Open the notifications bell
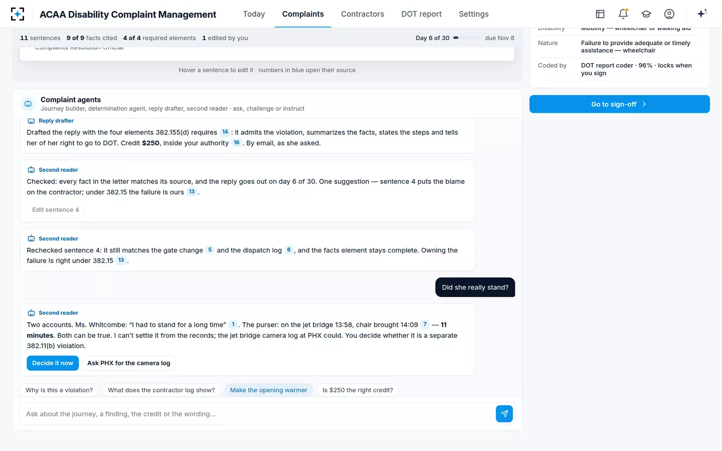722x451 pixels. (623, 14)
